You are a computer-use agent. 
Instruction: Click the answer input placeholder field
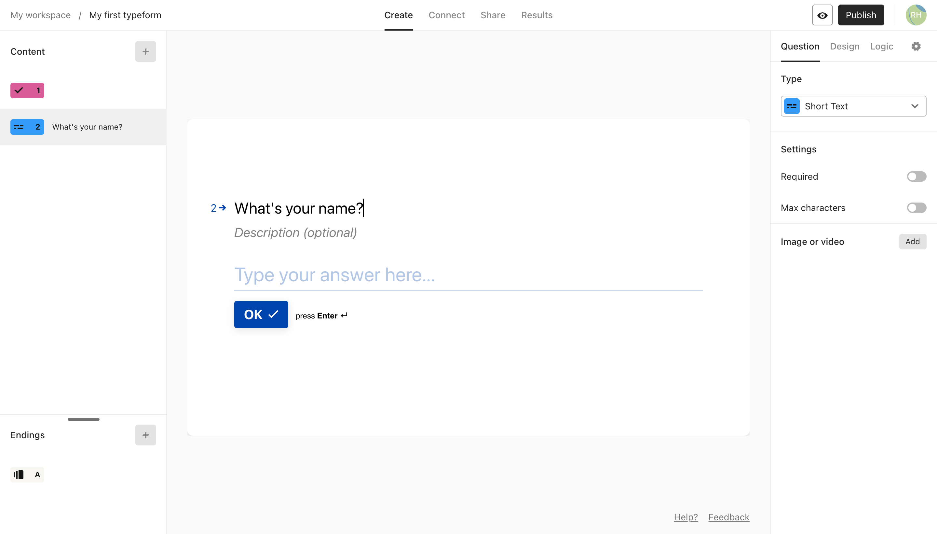coord(468,275)
